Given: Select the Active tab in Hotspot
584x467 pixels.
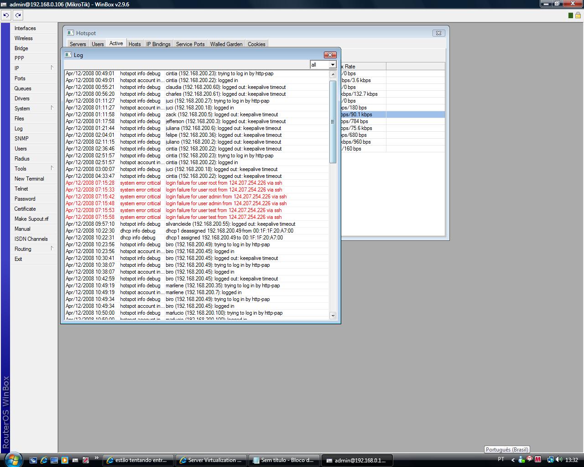Looking at the screenshot, I should point(116,43).
